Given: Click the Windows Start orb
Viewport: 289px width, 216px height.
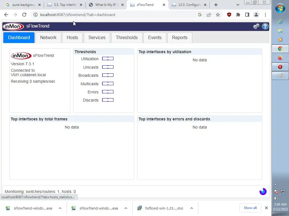Looking at the screenshot, I should point(280,8).
